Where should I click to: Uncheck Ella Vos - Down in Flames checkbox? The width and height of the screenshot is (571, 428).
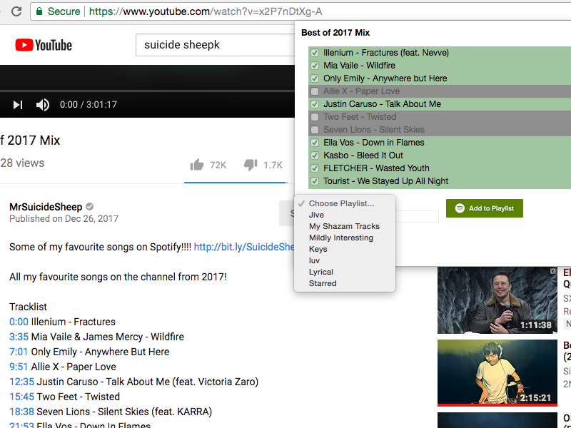(315, 143)
